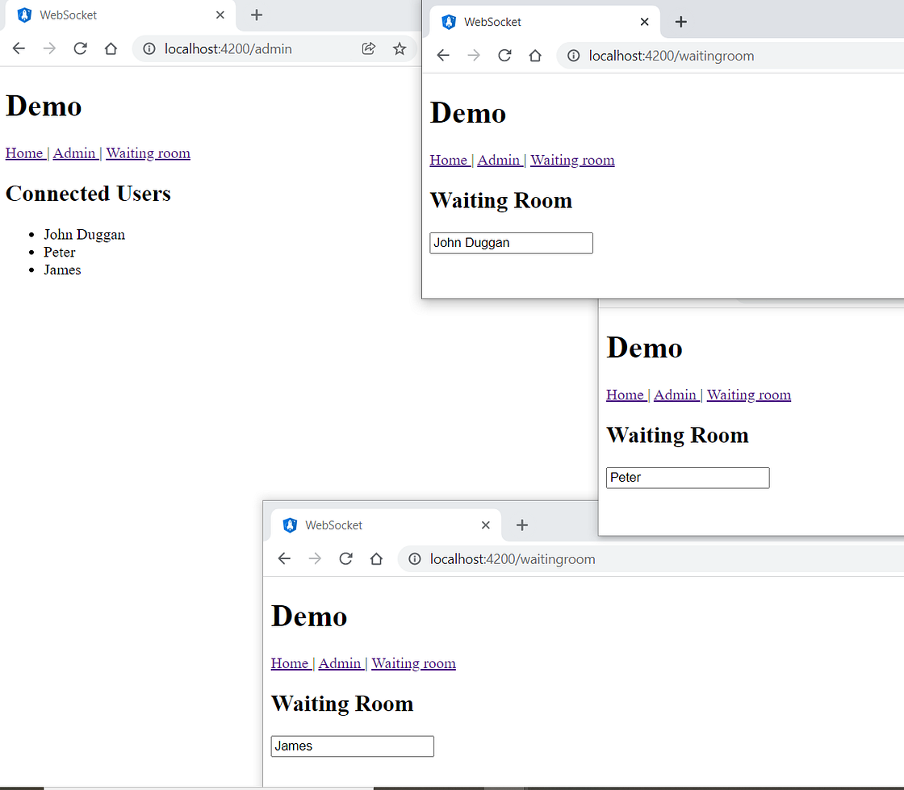Click the back arrow in the James browser window
The width and height of the screenshot is (904, 790).
[x=283, y=558]
